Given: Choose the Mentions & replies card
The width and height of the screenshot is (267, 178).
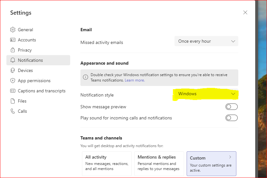Looking at the screenshot, I should click(x=159, y=164).
